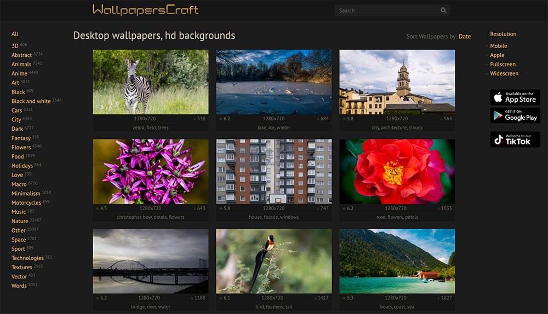Open the App Store download badge
548x314 pixels.
[515, 97]
